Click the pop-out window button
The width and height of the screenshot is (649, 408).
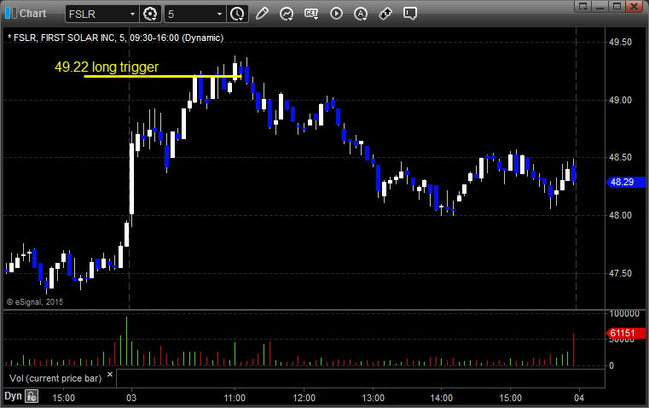[x=583, y=6]
